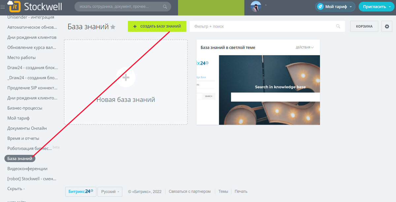396x202 pixels.
Task: Open the Темы link
Action: pyautogui.click(x=223, y=191)
